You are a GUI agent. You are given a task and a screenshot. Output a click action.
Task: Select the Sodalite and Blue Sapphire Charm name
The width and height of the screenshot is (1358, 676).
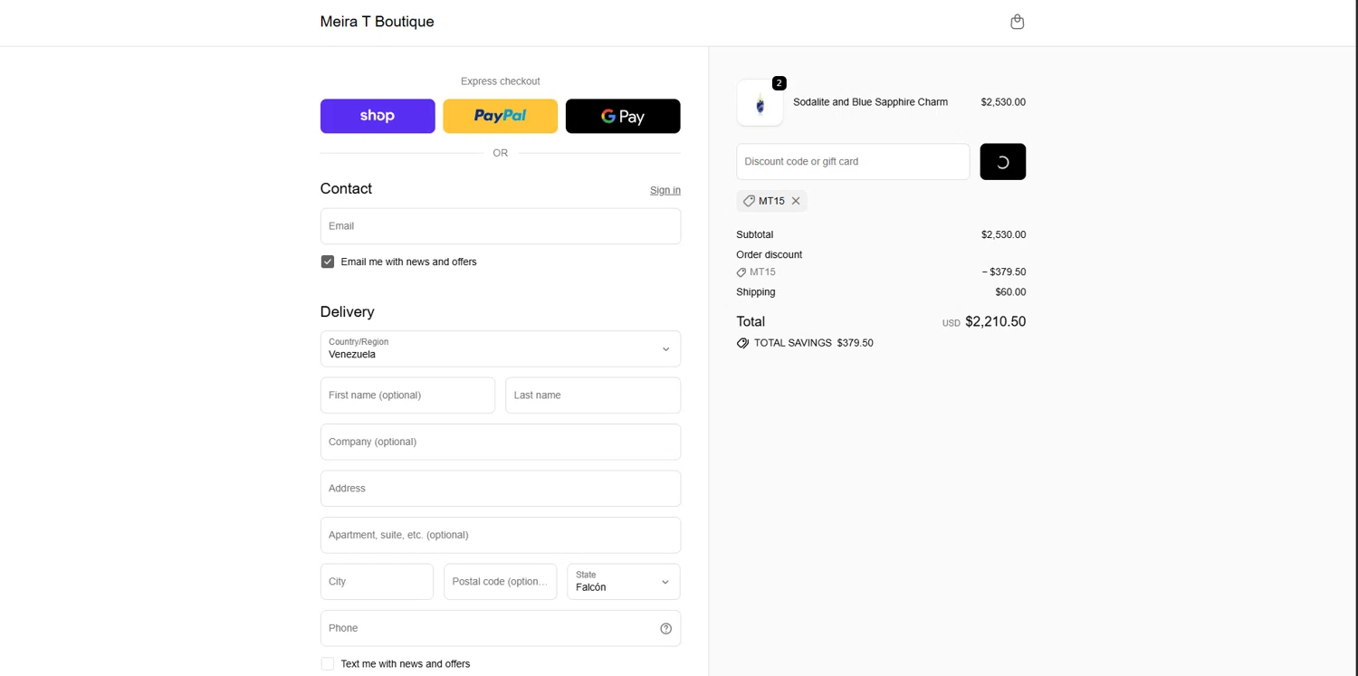(870, 102)
